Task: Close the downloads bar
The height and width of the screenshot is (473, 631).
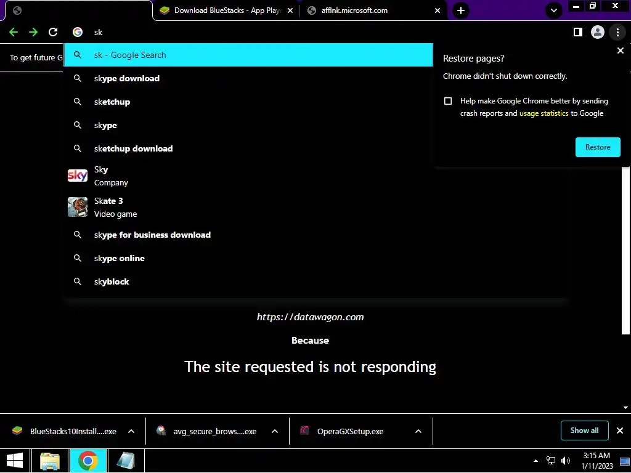Action: tap(620, 431)
